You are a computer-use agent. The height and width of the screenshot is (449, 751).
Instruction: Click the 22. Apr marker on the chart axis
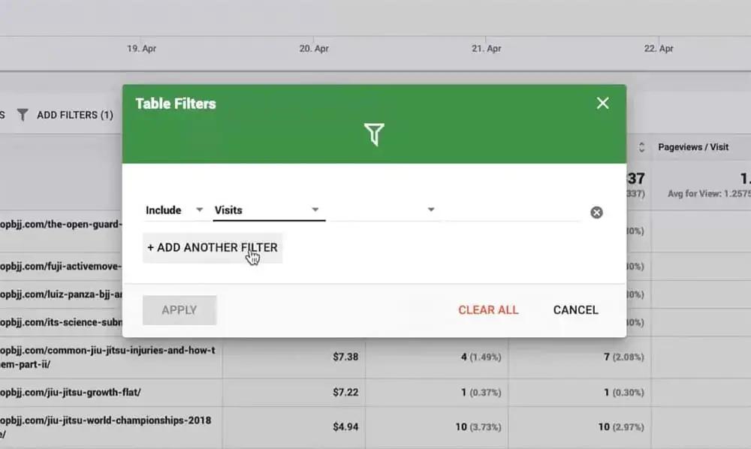coord(659,48)
